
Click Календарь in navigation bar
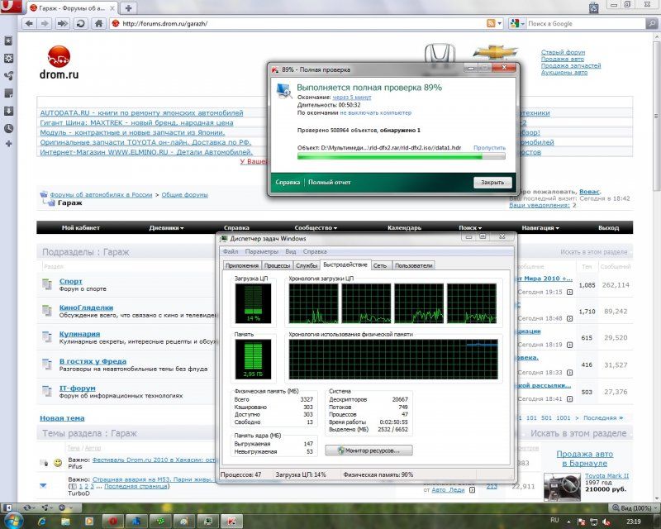tap(404, 228)
